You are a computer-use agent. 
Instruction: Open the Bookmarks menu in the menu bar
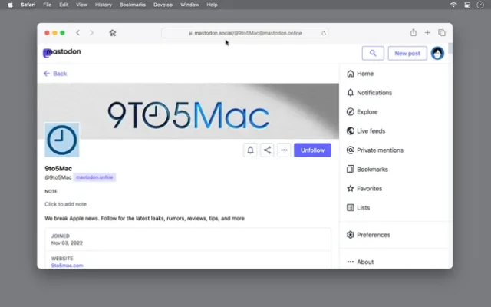[x=132, y=5]
